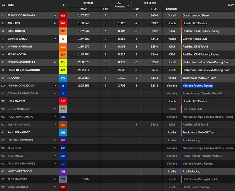Open the Gap Previous dropdown

pos(121,5)
